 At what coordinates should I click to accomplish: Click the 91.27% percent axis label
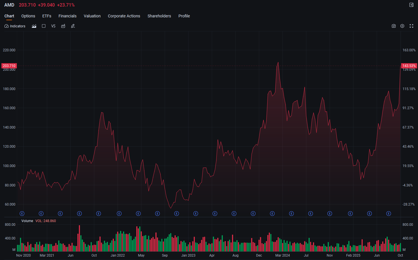(x=408, y=108)
